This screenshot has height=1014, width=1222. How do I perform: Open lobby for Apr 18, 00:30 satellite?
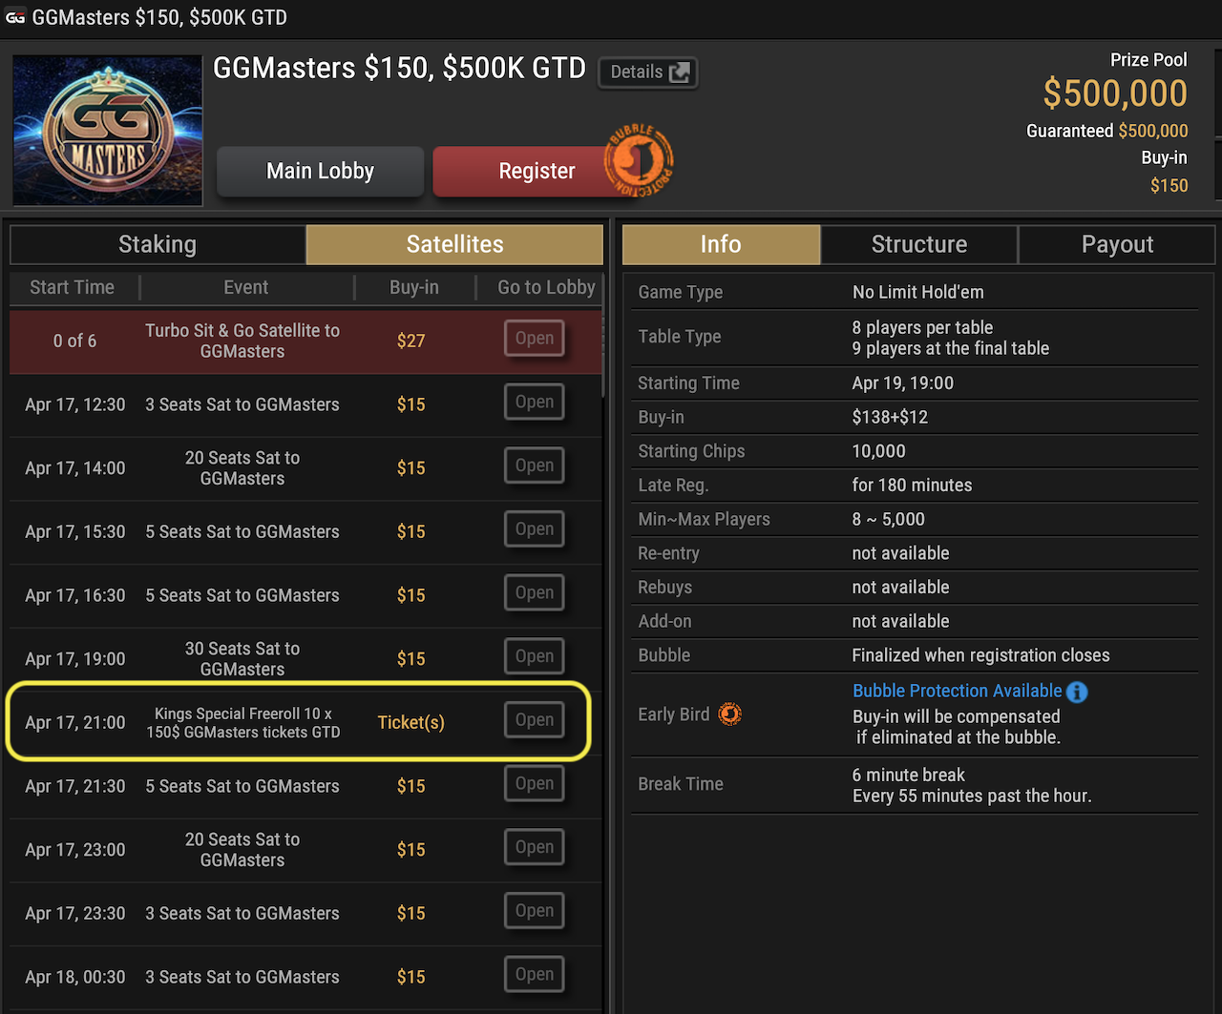point(535,975)
